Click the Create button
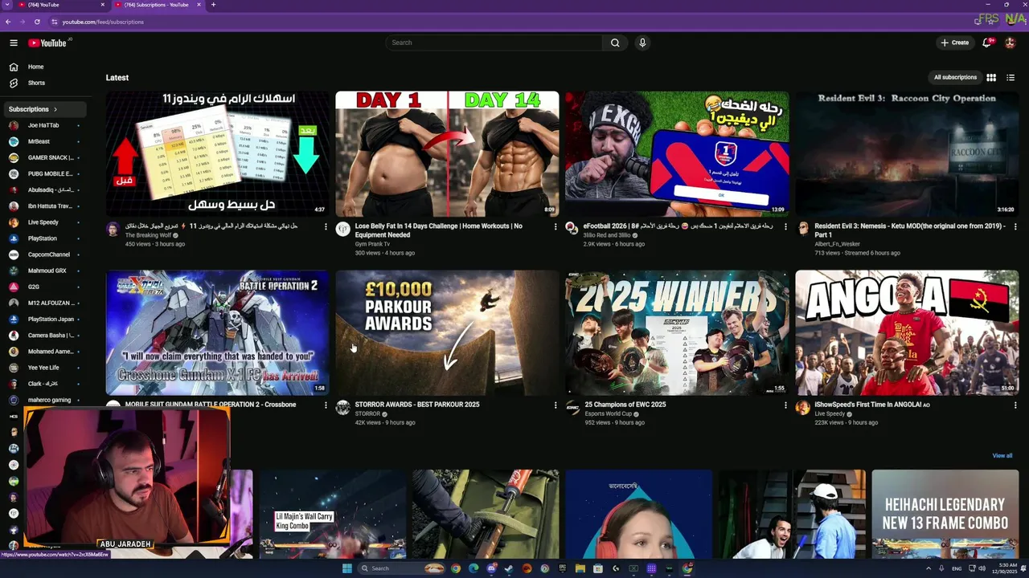Image resolution: width=1029 pixels, height=578 pixels. 955,43
